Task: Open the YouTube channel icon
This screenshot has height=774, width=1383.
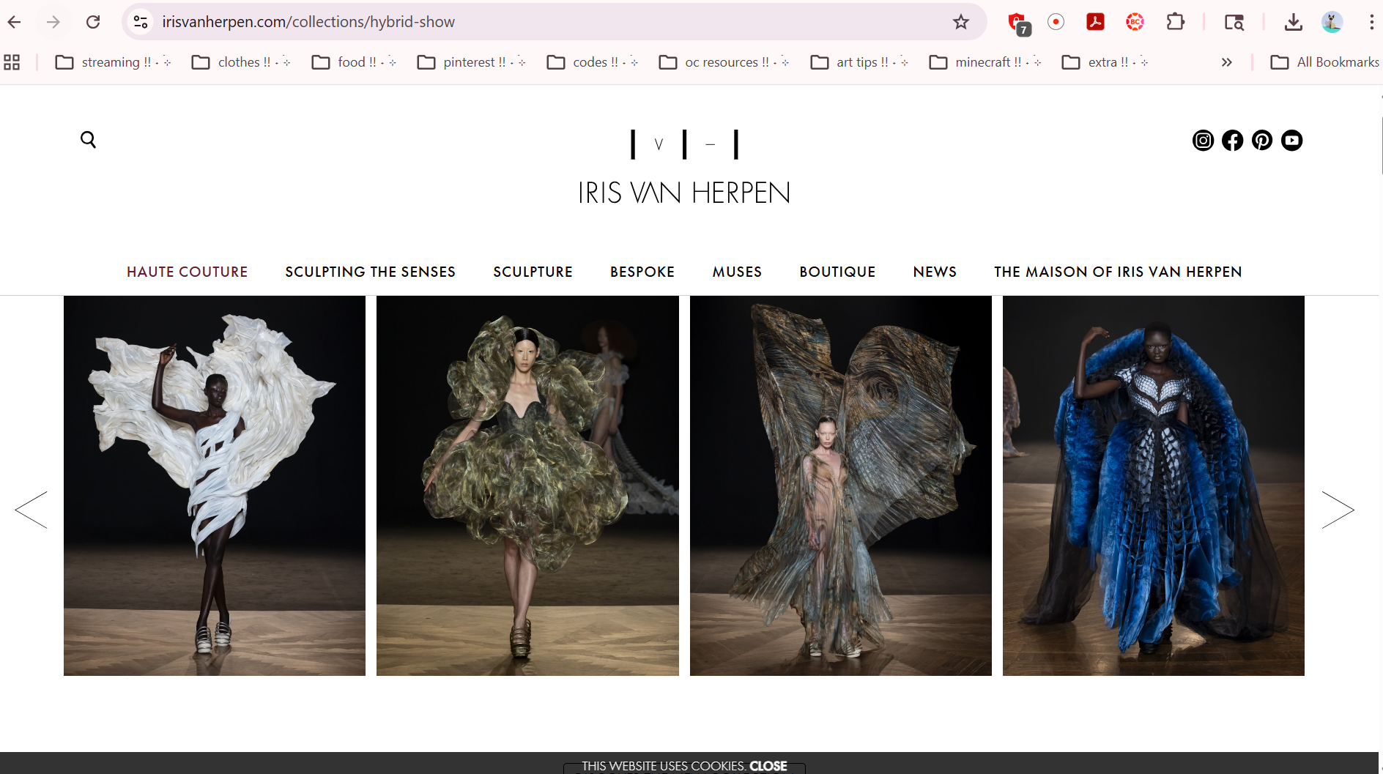Action: coord(1291,141)
